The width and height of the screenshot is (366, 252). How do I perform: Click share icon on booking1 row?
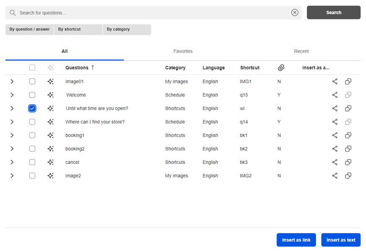[x=335, y=135]
